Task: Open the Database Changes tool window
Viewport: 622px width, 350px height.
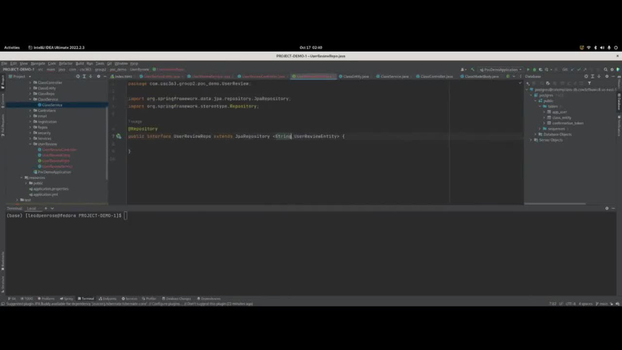Action: (177, 299)
